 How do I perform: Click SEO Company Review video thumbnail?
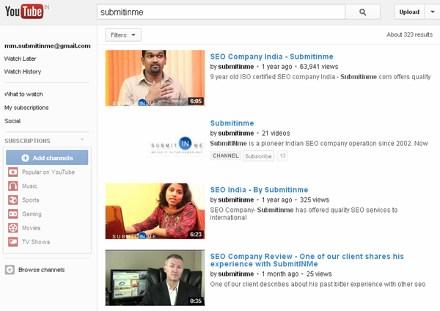coord(155,277)
